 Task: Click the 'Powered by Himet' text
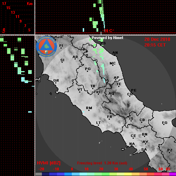coord(107,38)
